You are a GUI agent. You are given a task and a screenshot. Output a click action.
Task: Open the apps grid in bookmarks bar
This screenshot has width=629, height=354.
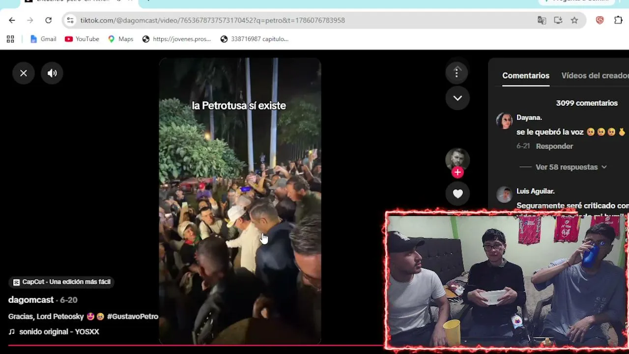click(10, 39)
